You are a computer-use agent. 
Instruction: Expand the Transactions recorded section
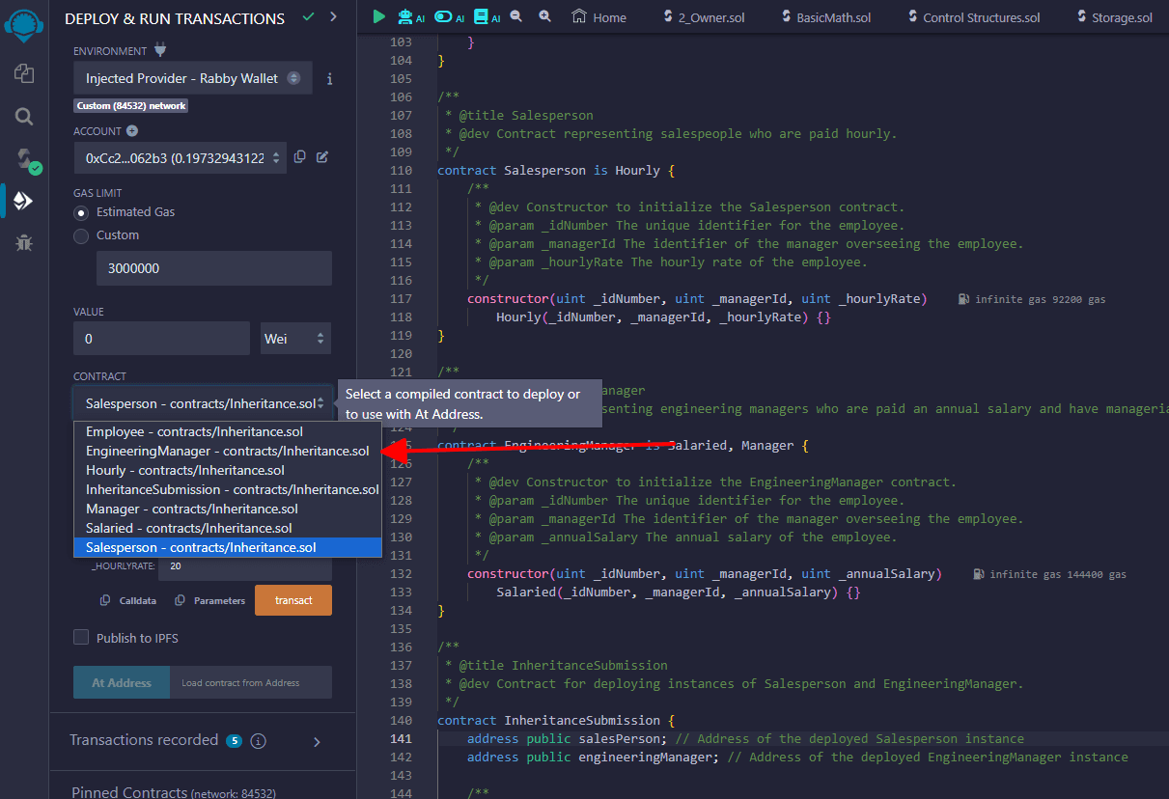point(317,741)
